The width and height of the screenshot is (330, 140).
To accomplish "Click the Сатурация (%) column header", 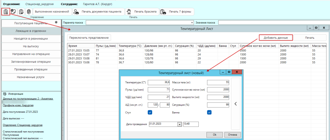I will (185, 46).
